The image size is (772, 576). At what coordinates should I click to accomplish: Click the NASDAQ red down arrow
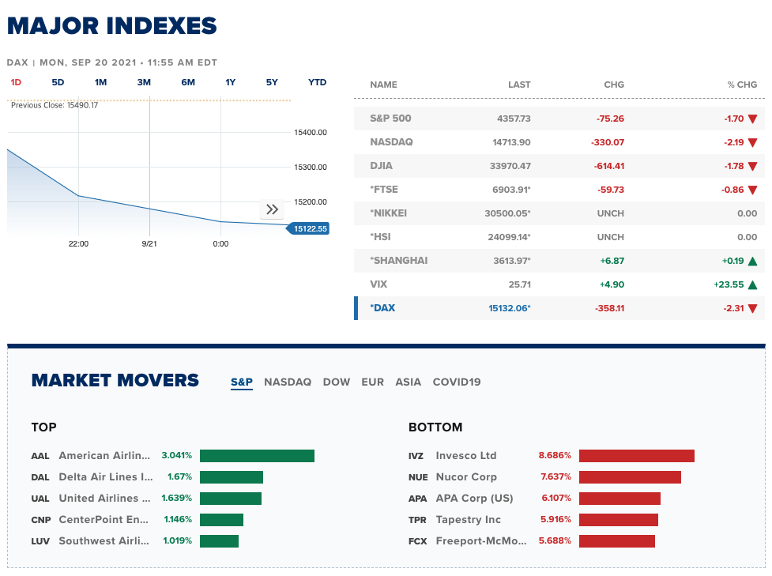[752, 142]
